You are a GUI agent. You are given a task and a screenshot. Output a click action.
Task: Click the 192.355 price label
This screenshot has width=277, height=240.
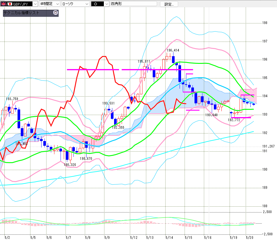point(118,127)
